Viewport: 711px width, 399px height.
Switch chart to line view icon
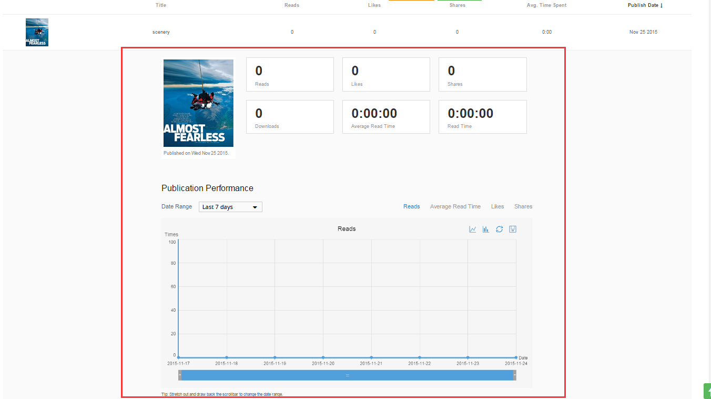click(473, 230)
